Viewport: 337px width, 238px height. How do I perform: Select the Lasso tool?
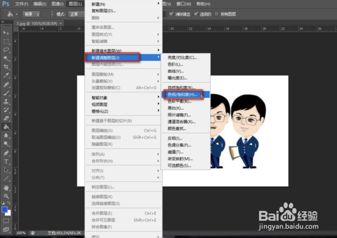[x=6, y=50]
